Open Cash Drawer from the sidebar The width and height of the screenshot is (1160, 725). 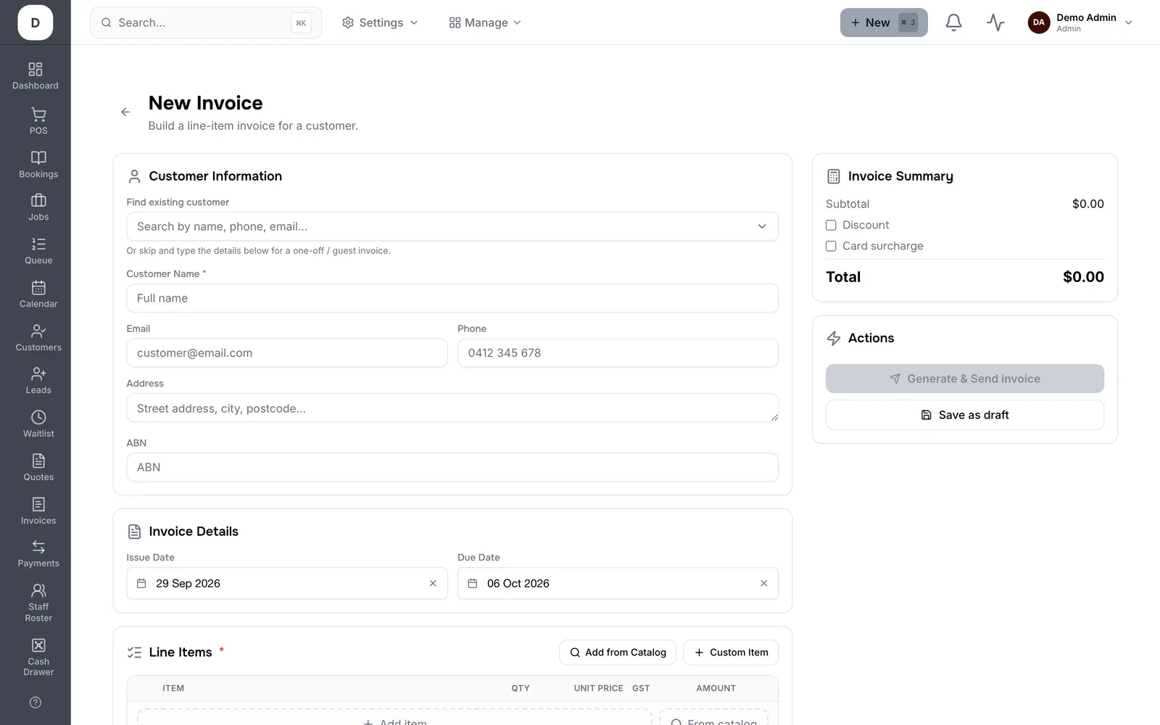(x=38, y=658)
